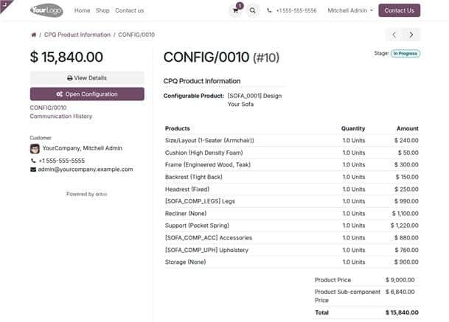This screenshot has width=449, height=322.
Task: Click Powered by odoo link
Action: click(x=87, y=194)
